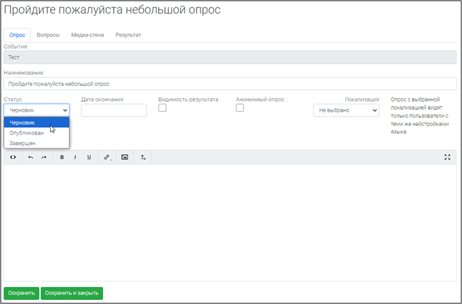Insert an image into the editor
Viewport: 462px width, 304px height.
(x=125, y=157)
